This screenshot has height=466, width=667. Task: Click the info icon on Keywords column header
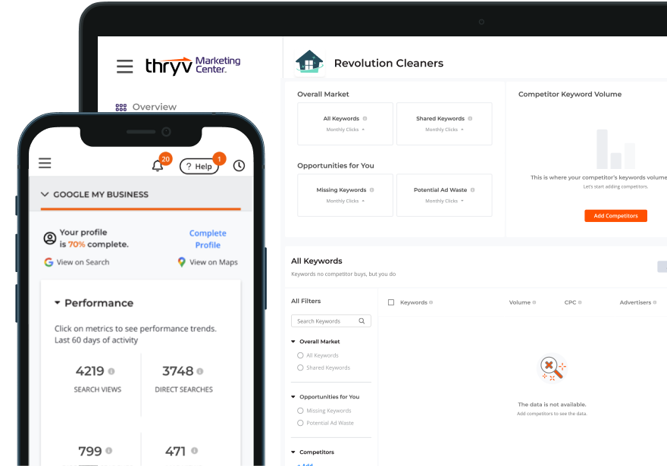click(431, 303)
